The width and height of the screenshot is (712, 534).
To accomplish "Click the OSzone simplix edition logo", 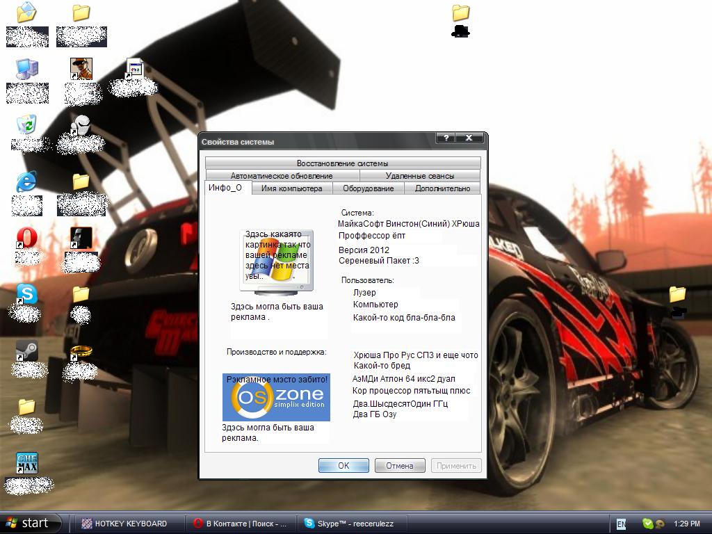I will 276,397.
